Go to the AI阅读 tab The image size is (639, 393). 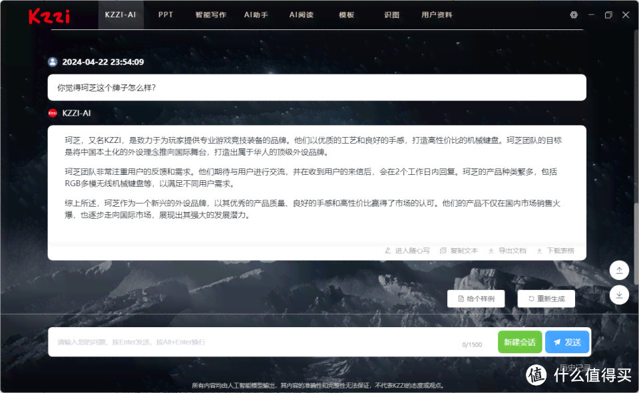tap(301, 15)
